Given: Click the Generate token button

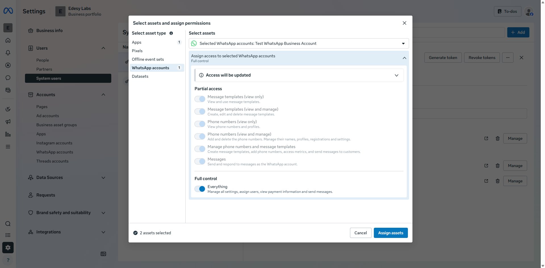Looking at the screenshot, I should point(443,58).
